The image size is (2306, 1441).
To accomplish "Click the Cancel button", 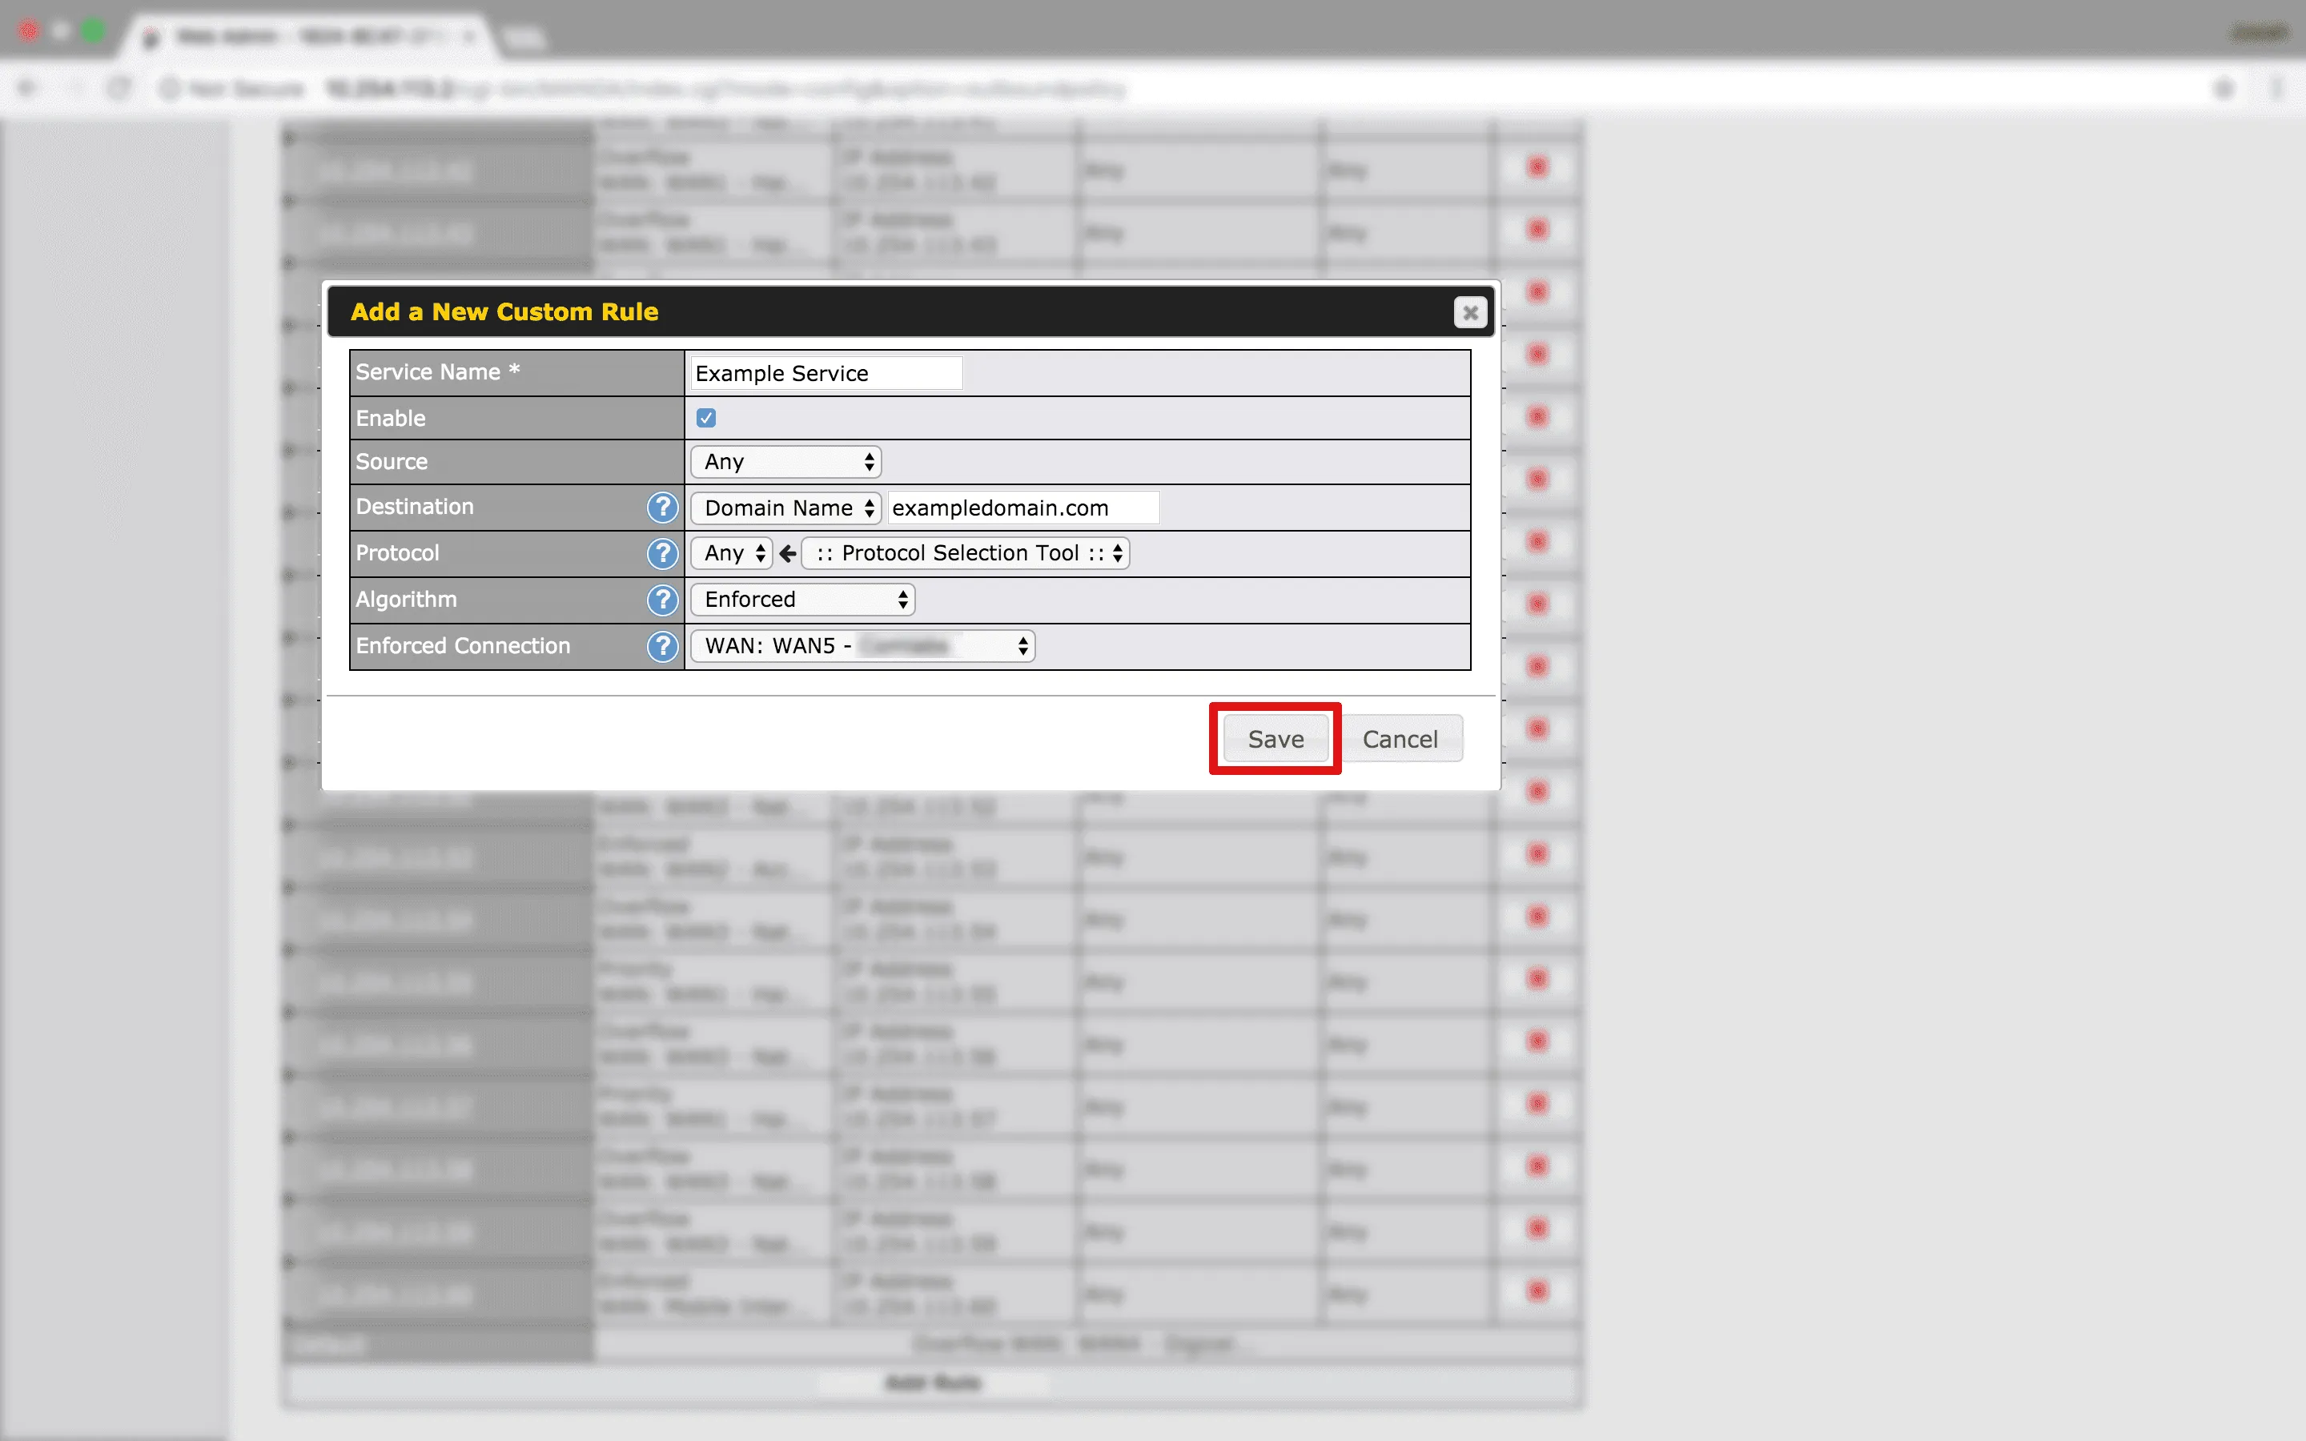I will pos(1399,739).
